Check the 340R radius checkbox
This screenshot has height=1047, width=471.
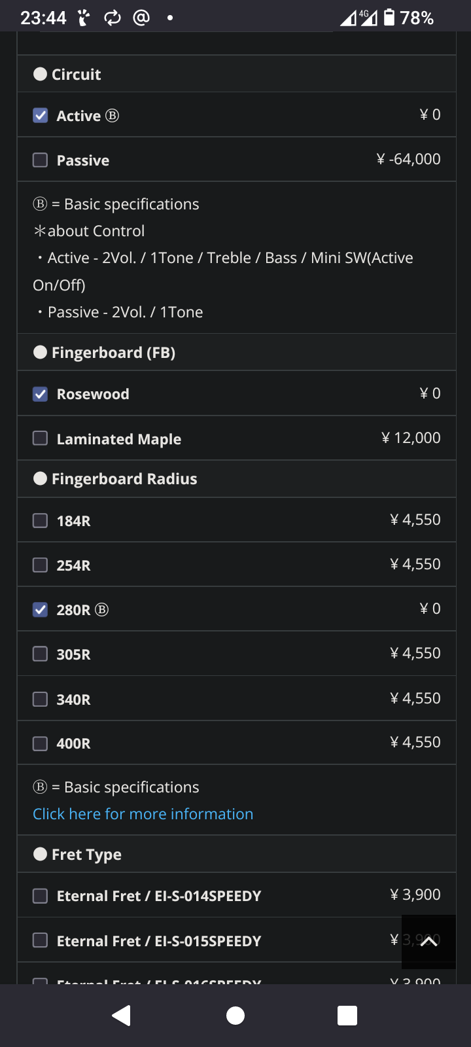[41, 700]
